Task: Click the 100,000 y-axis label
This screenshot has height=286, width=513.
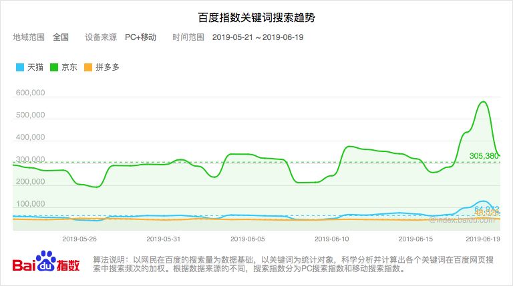Action: pyautogui.click(x=31, y=204)
